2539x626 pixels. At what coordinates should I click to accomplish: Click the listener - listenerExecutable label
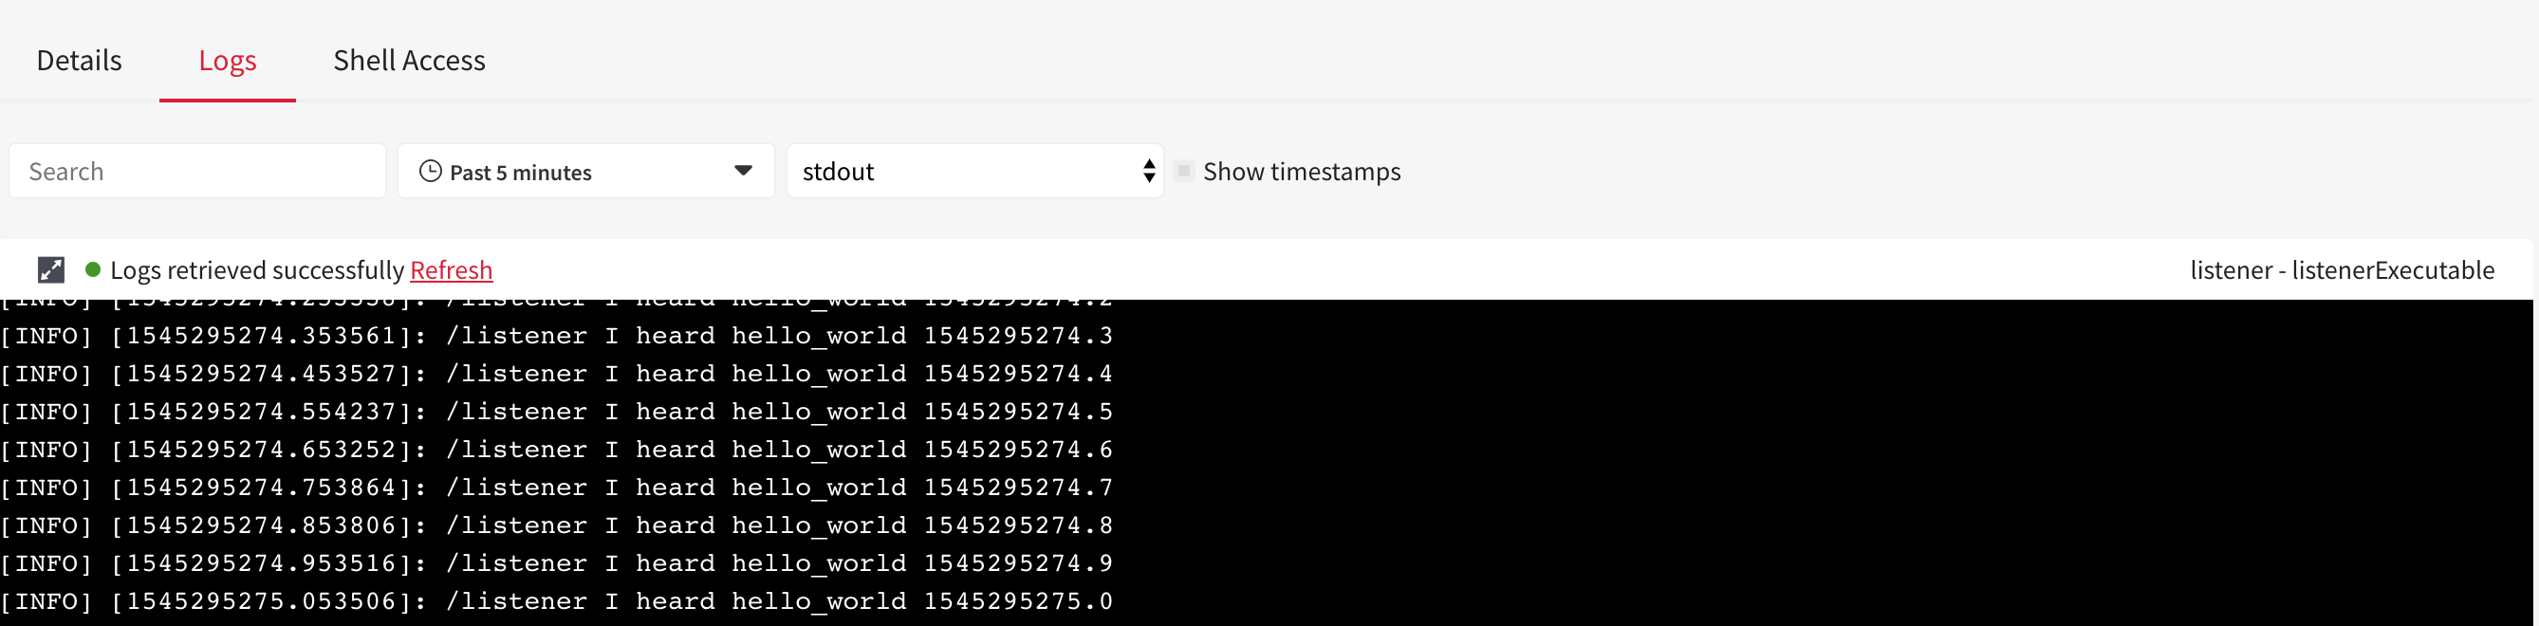point(2342,270)
